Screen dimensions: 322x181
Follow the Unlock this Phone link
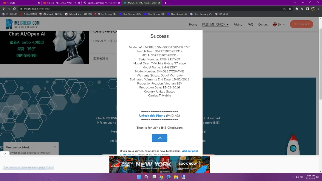click(x=152, y=116)
